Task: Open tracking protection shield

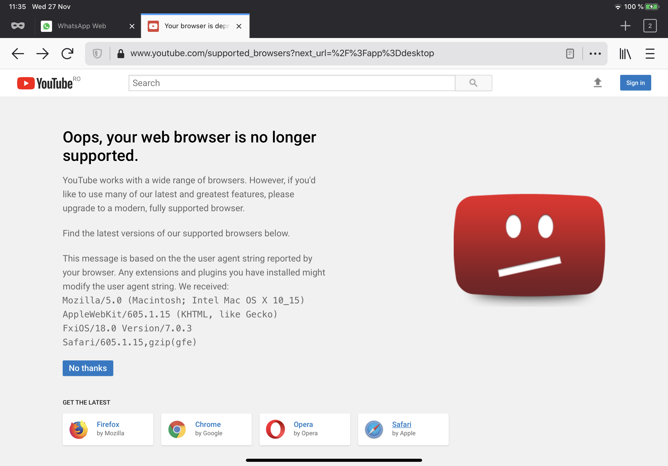Action: [x=97, y=53]
